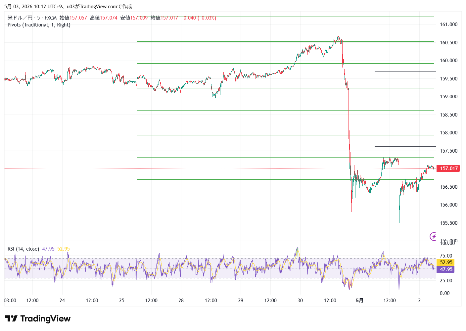Open the RSI (14, close) indicator label
Screen dimensions: 466x331
tap(23, 249)
